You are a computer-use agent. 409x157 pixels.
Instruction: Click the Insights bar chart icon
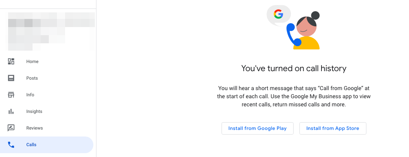[x=11, y=111]
